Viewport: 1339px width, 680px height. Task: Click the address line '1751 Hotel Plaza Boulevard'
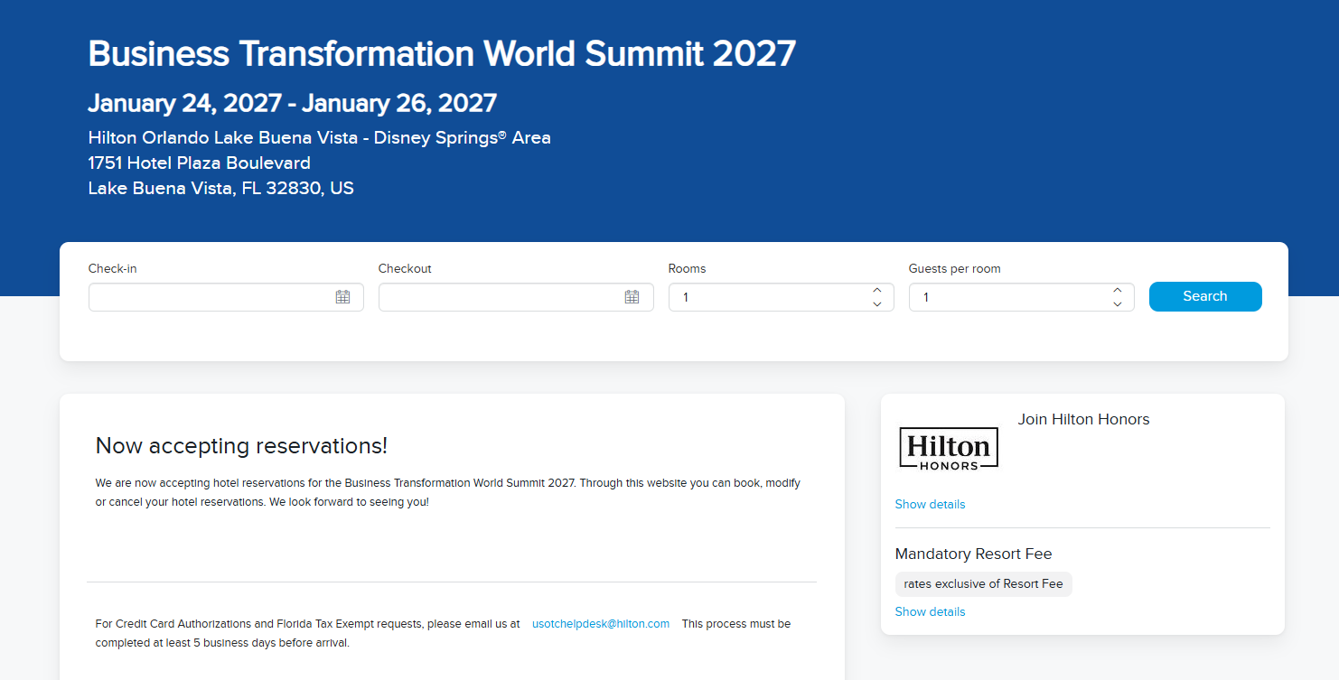(200, 163)
